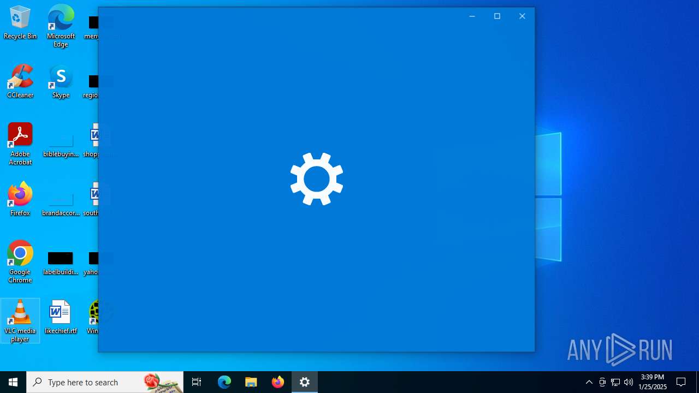Launch the CCleaner desktop shortcut
Viewport: 699px width, 393px height.
[x=20, y=81]
